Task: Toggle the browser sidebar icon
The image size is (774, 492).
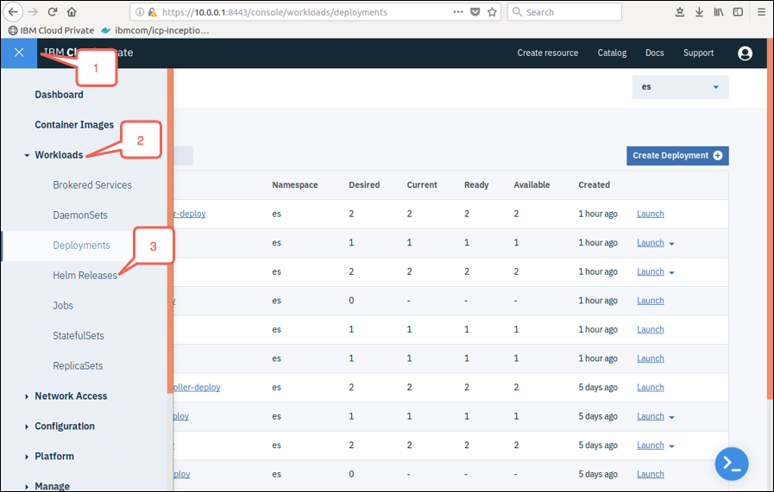Action: pos(738,12)
